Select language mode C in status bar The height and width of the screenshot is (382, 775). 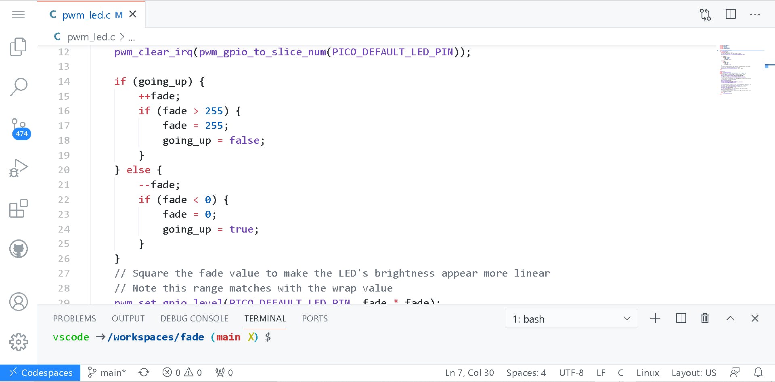click(621, 373)
